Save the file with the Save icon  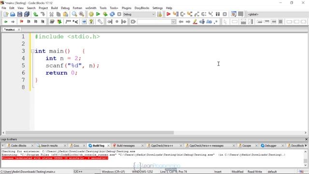[20, 14]
